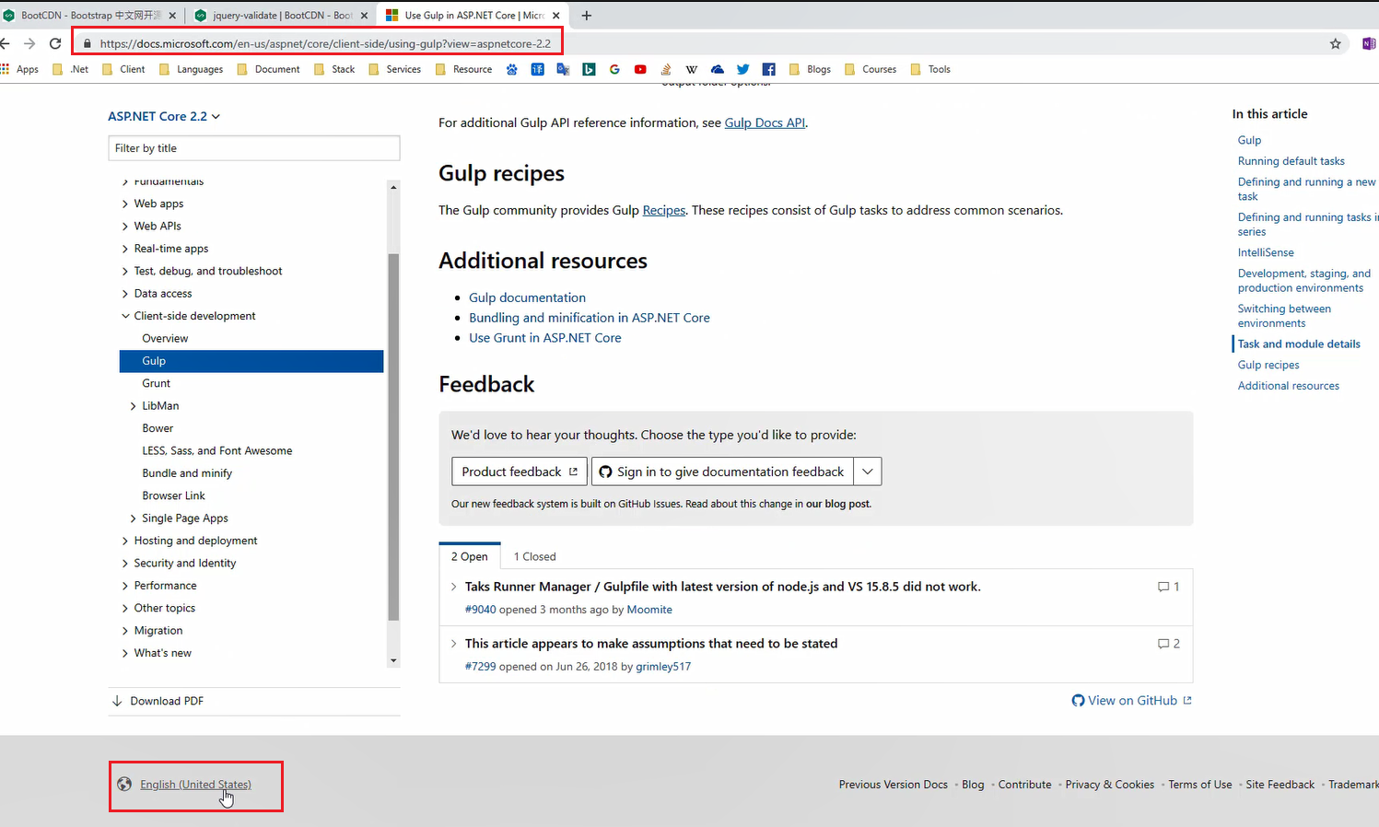
Task: Open the Client bookmarks folder
Action: coord(123,69)
